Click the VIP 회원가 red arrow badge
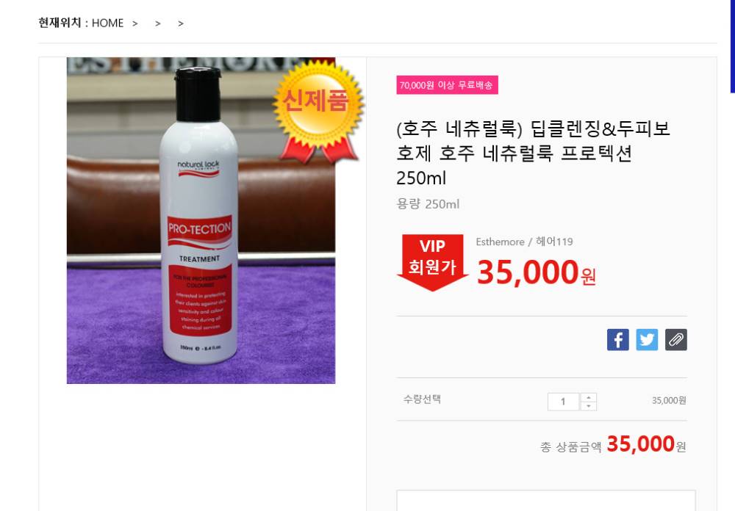Screen dimensions: 735x511 pyautogui.click(x=432, y=261)
